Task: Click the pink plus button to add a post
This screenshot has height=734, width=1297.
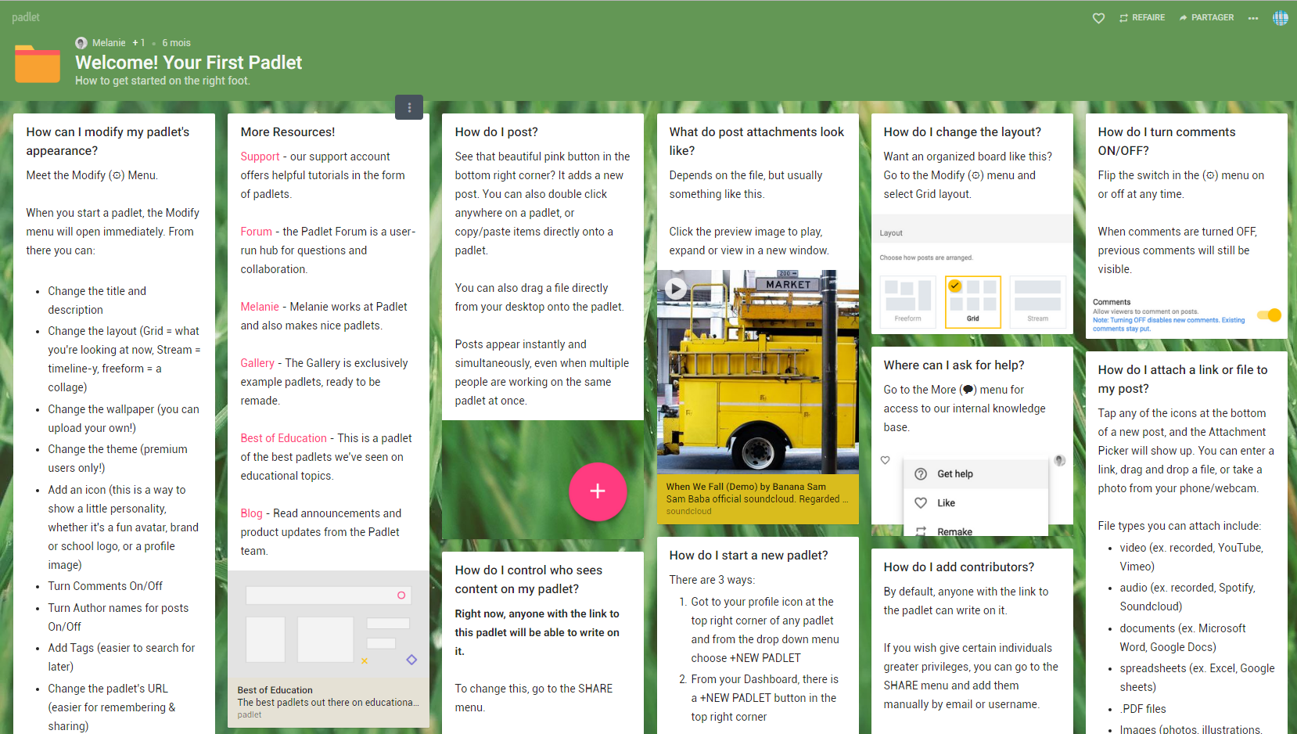Action: pos(598,491)
